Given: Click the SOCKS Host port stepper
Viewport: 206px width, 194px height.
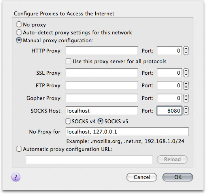Looking at the screenshot, I should point(186,111).
